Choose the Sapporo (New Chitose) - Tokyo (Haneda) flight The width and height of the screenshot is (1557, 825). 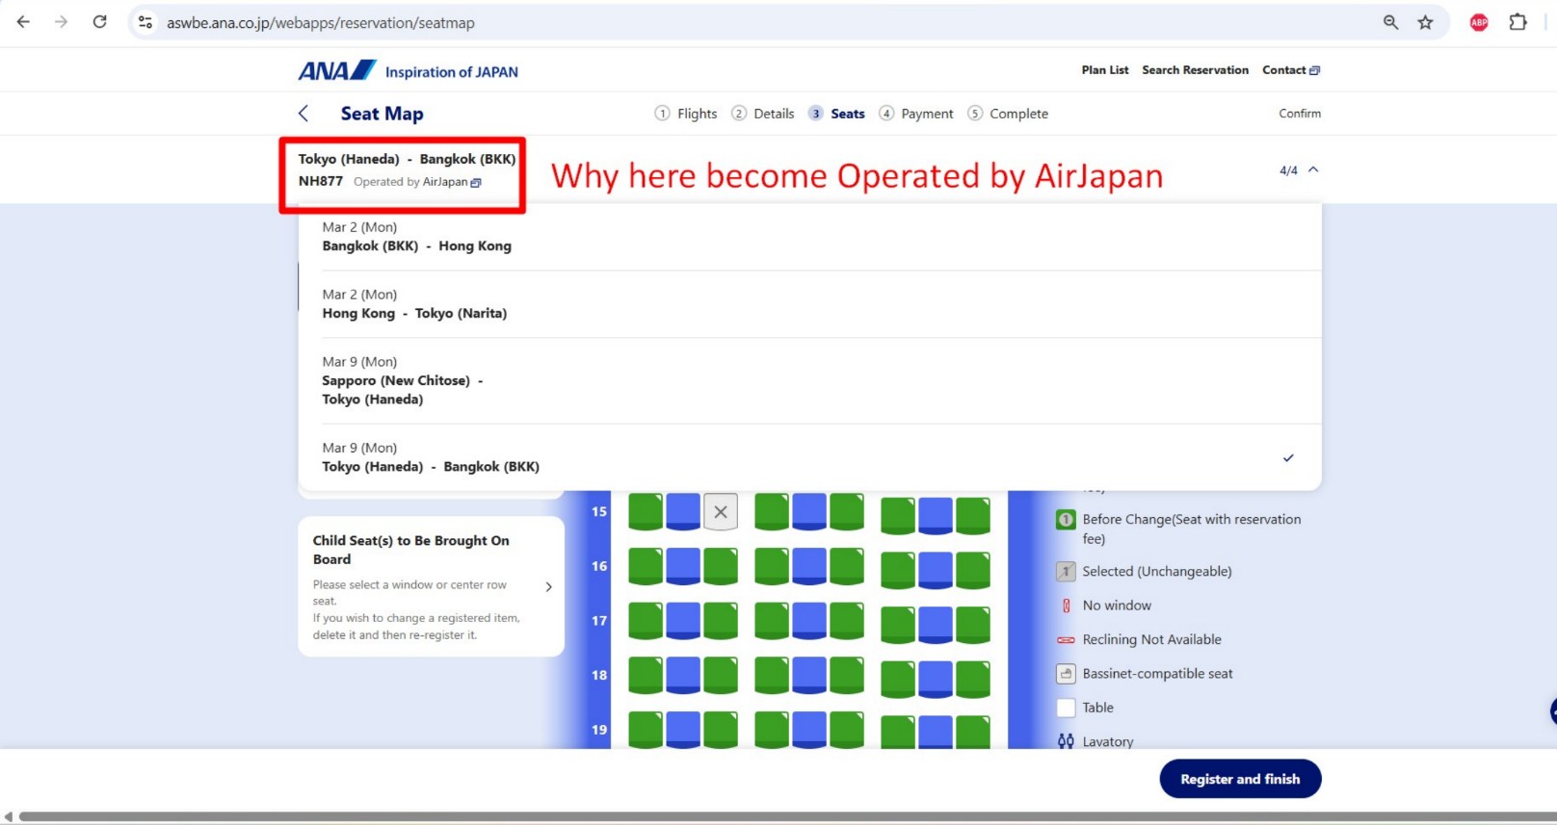809,381
